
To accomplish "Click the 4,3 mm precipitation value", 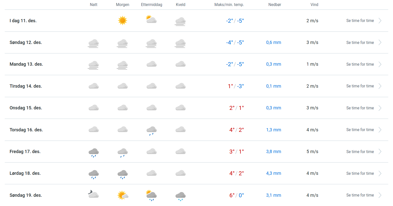I will coord(273,173).
